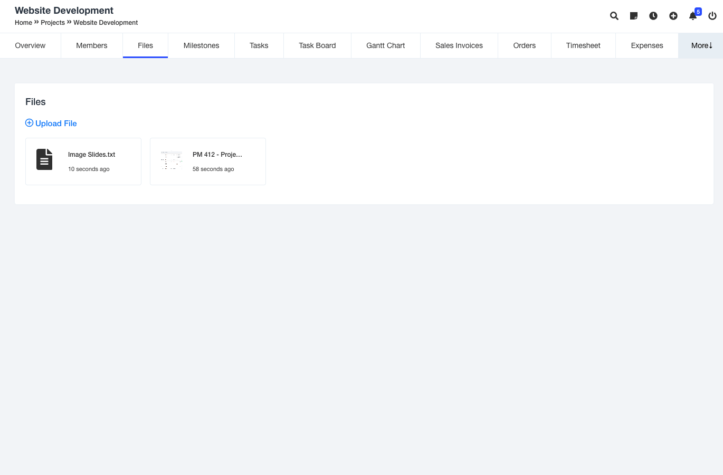The image size is (723, 475).
Task: Go to Home via breadcrumb
Action: [23, 23]
